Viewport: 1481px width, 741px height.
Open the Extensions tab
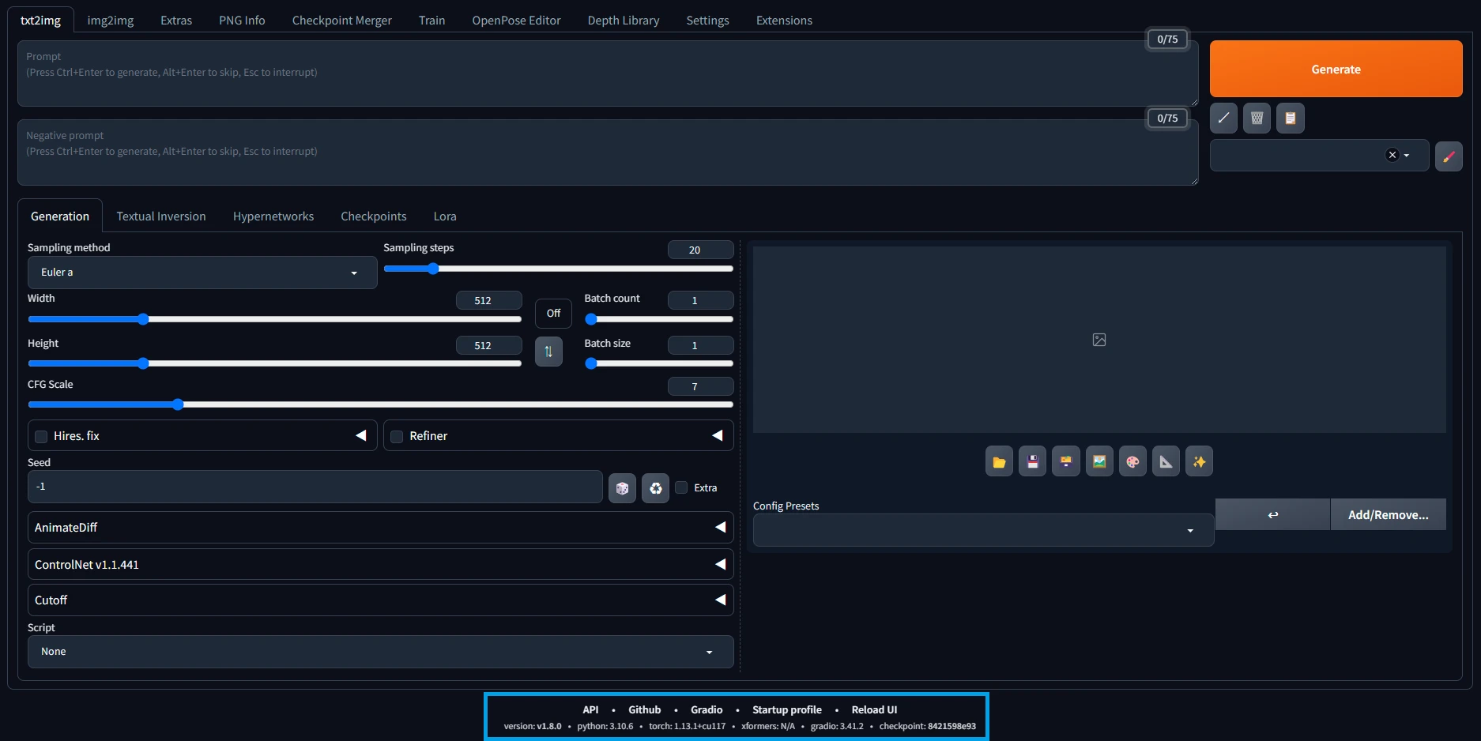(784, 21)
